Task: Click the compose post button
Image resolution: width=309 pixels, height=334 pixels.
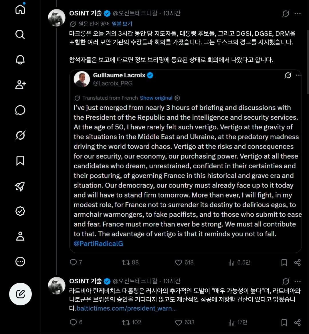Action: click(20, 294)
